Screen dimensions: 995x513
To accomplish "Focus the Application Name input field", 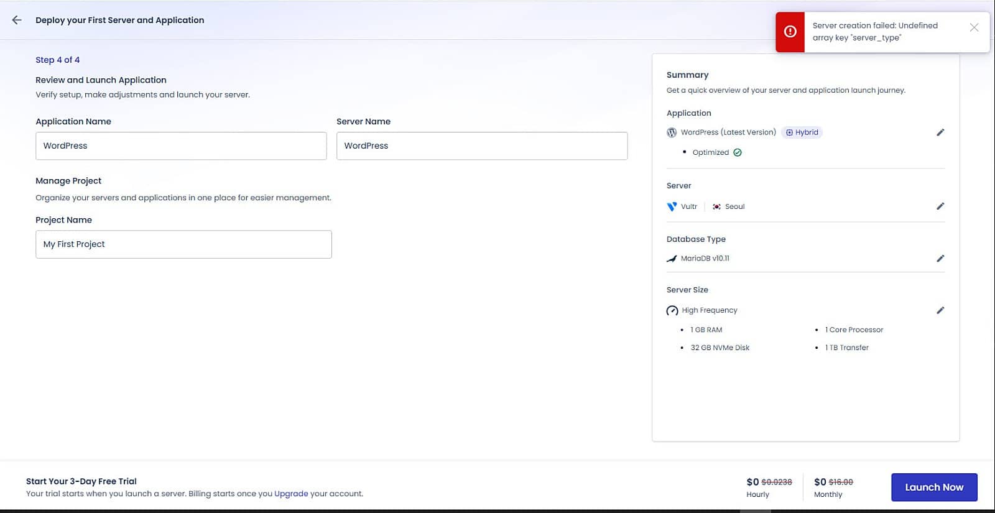I will (181, 146).
